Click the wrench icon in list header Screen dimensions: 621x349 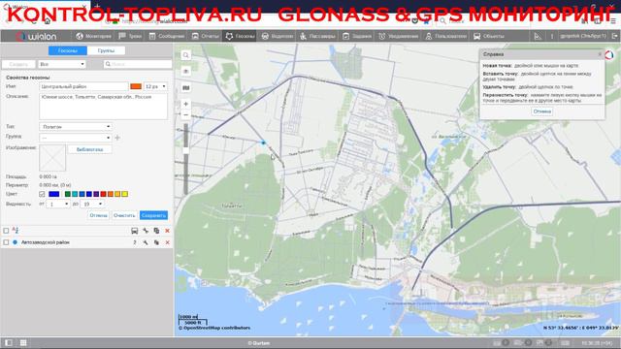pyautogui.click(x=146, y=231)
